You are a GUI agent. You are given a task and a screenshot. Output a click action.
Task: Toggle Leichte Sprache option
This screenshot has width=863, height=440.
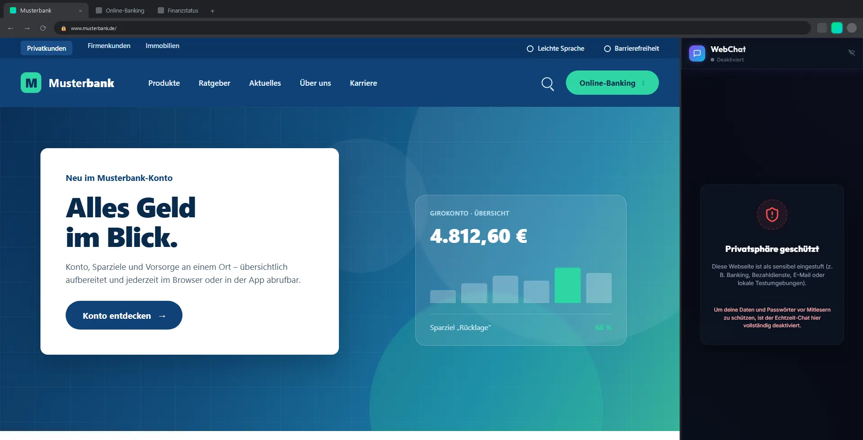coord(556,48)
